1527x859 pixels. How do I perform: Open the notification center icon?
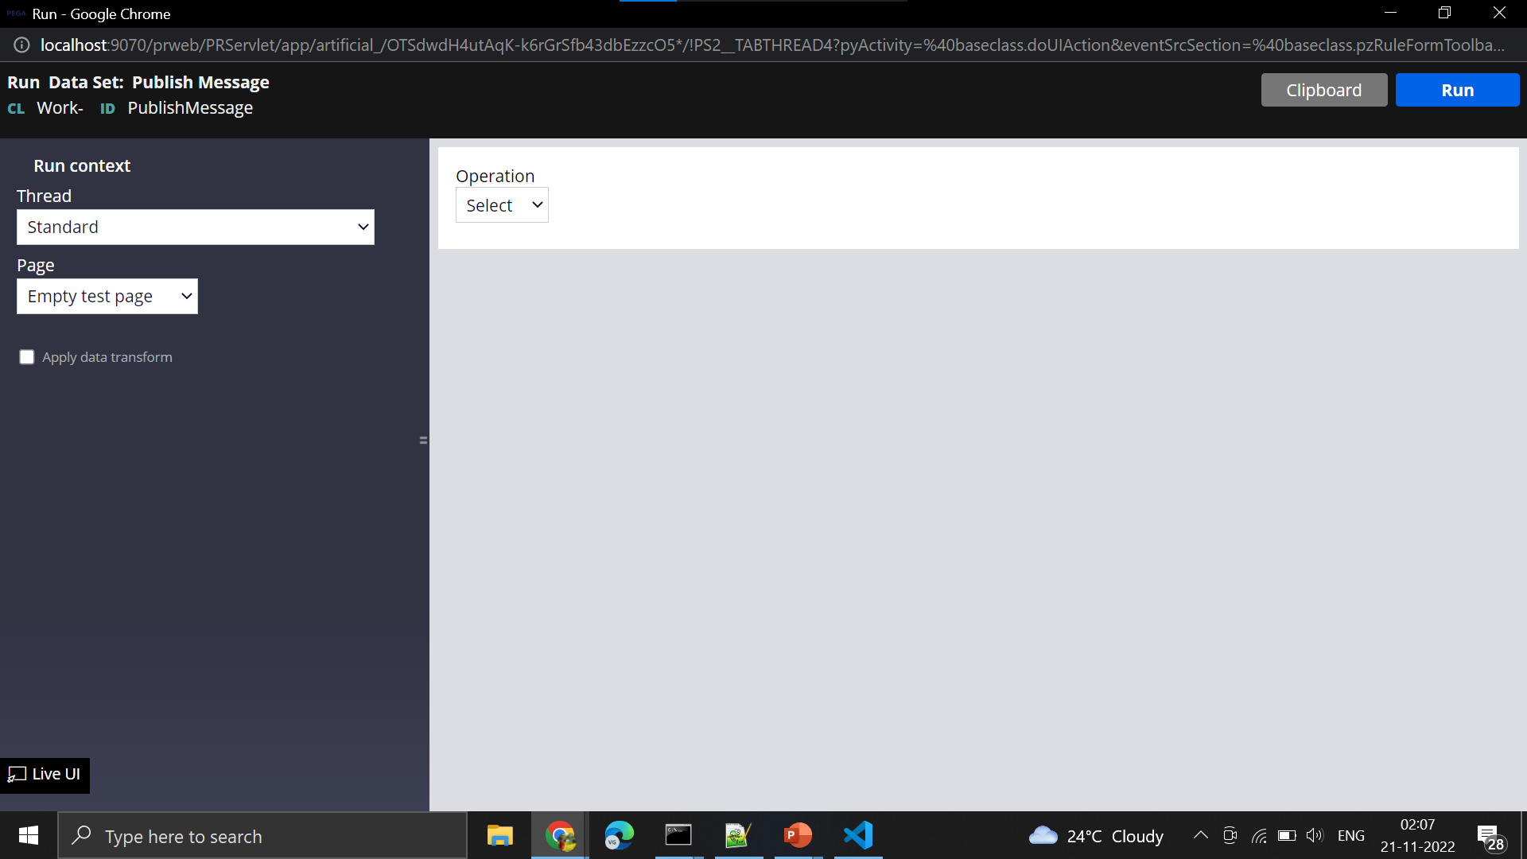[1489, 836]
